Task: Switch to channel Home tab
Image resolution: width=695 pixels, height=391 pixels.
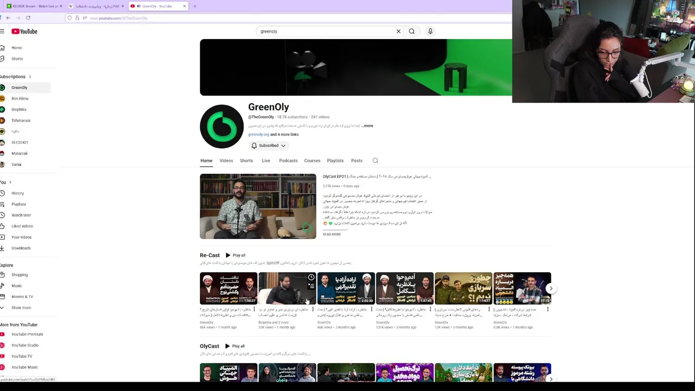Action: 206,161
